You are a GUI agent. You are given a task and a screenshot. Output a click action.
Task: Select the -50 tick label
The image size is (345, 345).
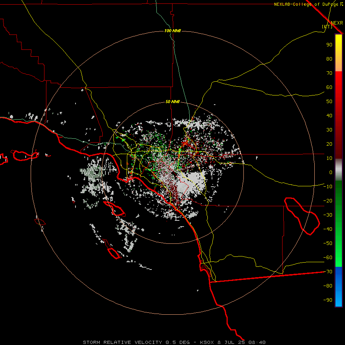click(x=328, y=243)
